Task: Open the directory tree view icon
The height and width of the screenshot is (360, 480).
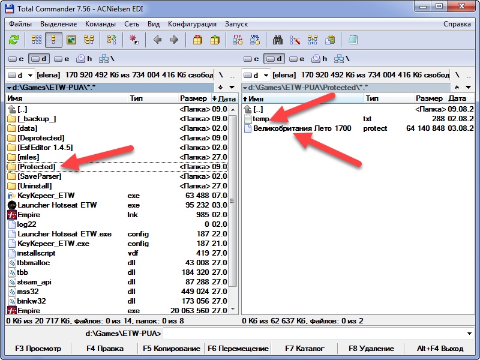Action: click(x=89, y=40)
